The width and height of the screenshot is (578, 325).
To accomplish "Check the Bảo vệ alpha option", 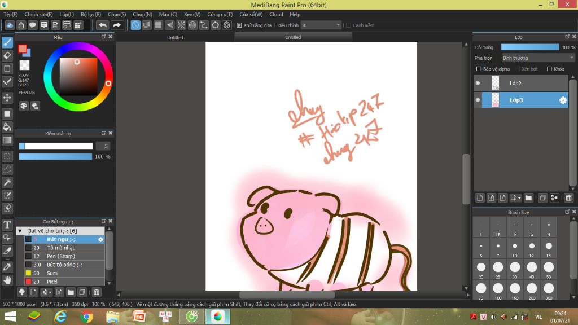I will click(479, 69).
